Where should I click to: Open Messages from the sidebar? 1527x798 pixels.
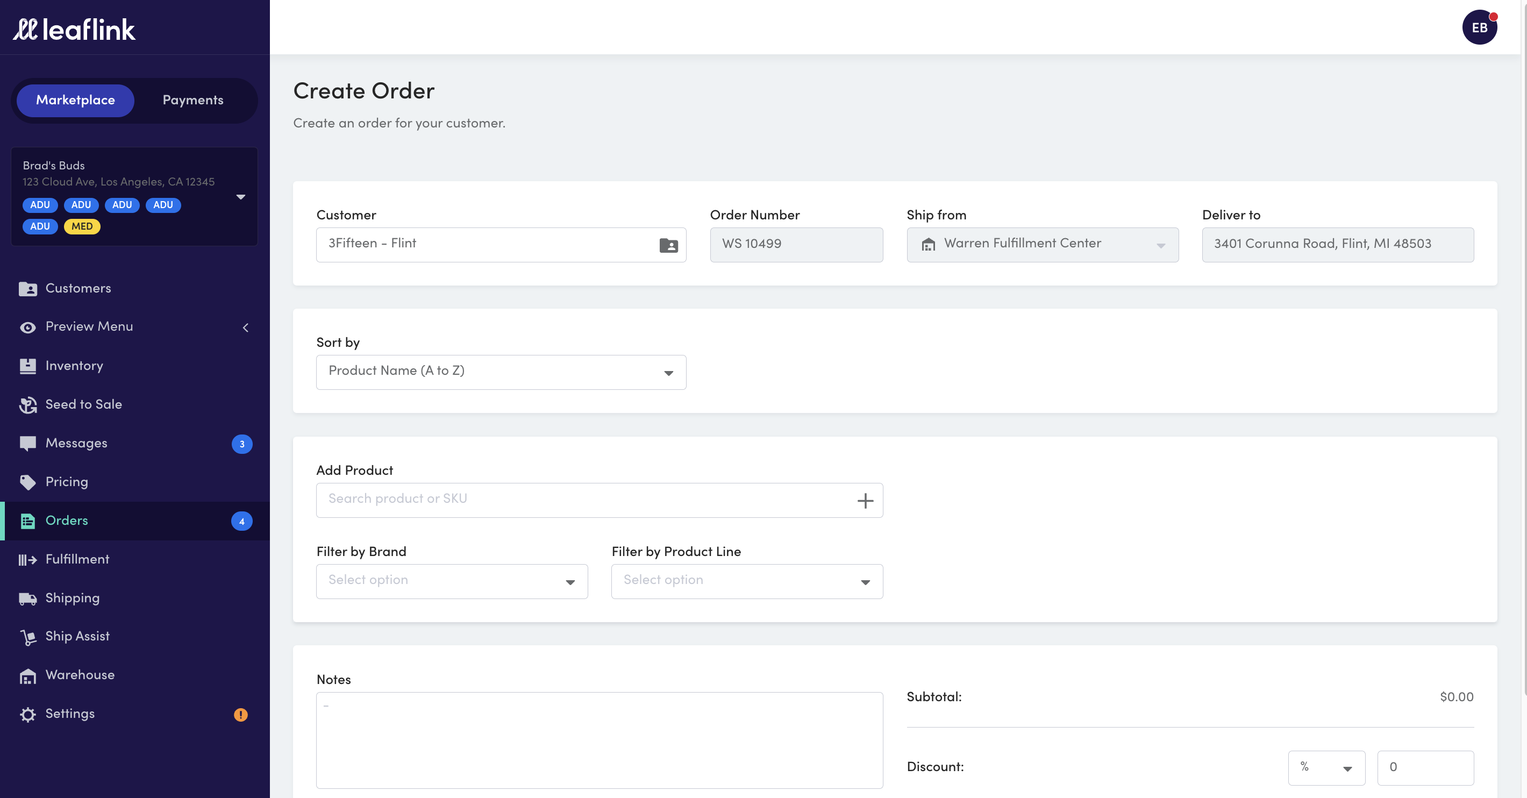point(134,444)
